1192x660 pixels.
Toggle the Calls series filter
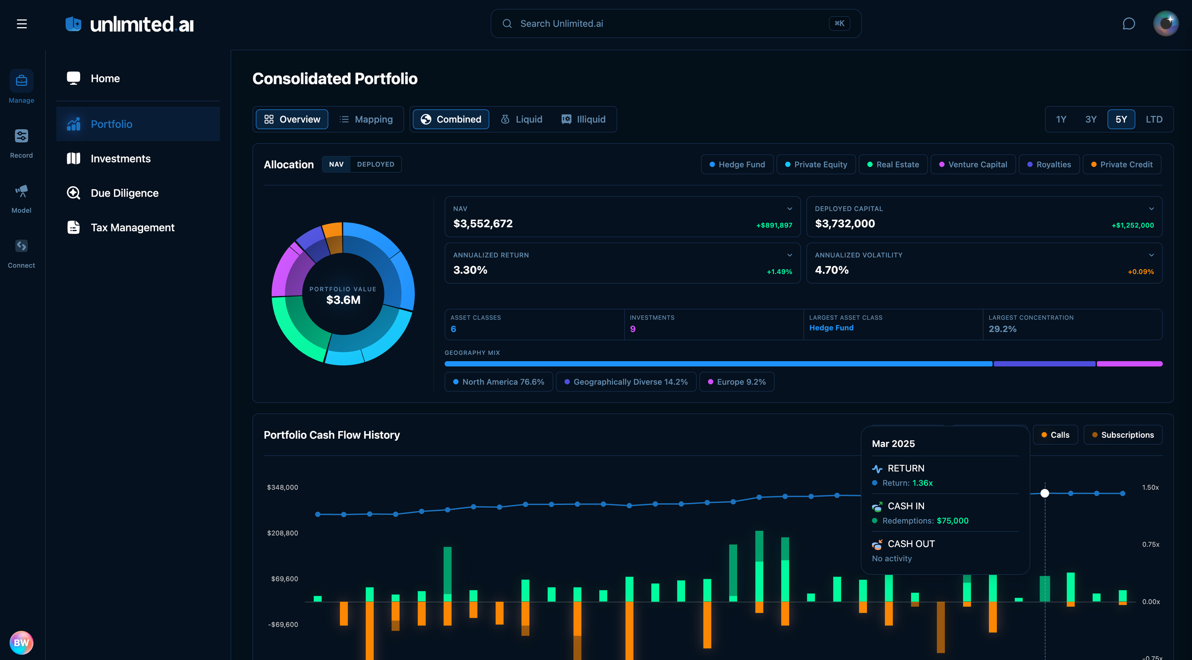(x=1055, y=435)
